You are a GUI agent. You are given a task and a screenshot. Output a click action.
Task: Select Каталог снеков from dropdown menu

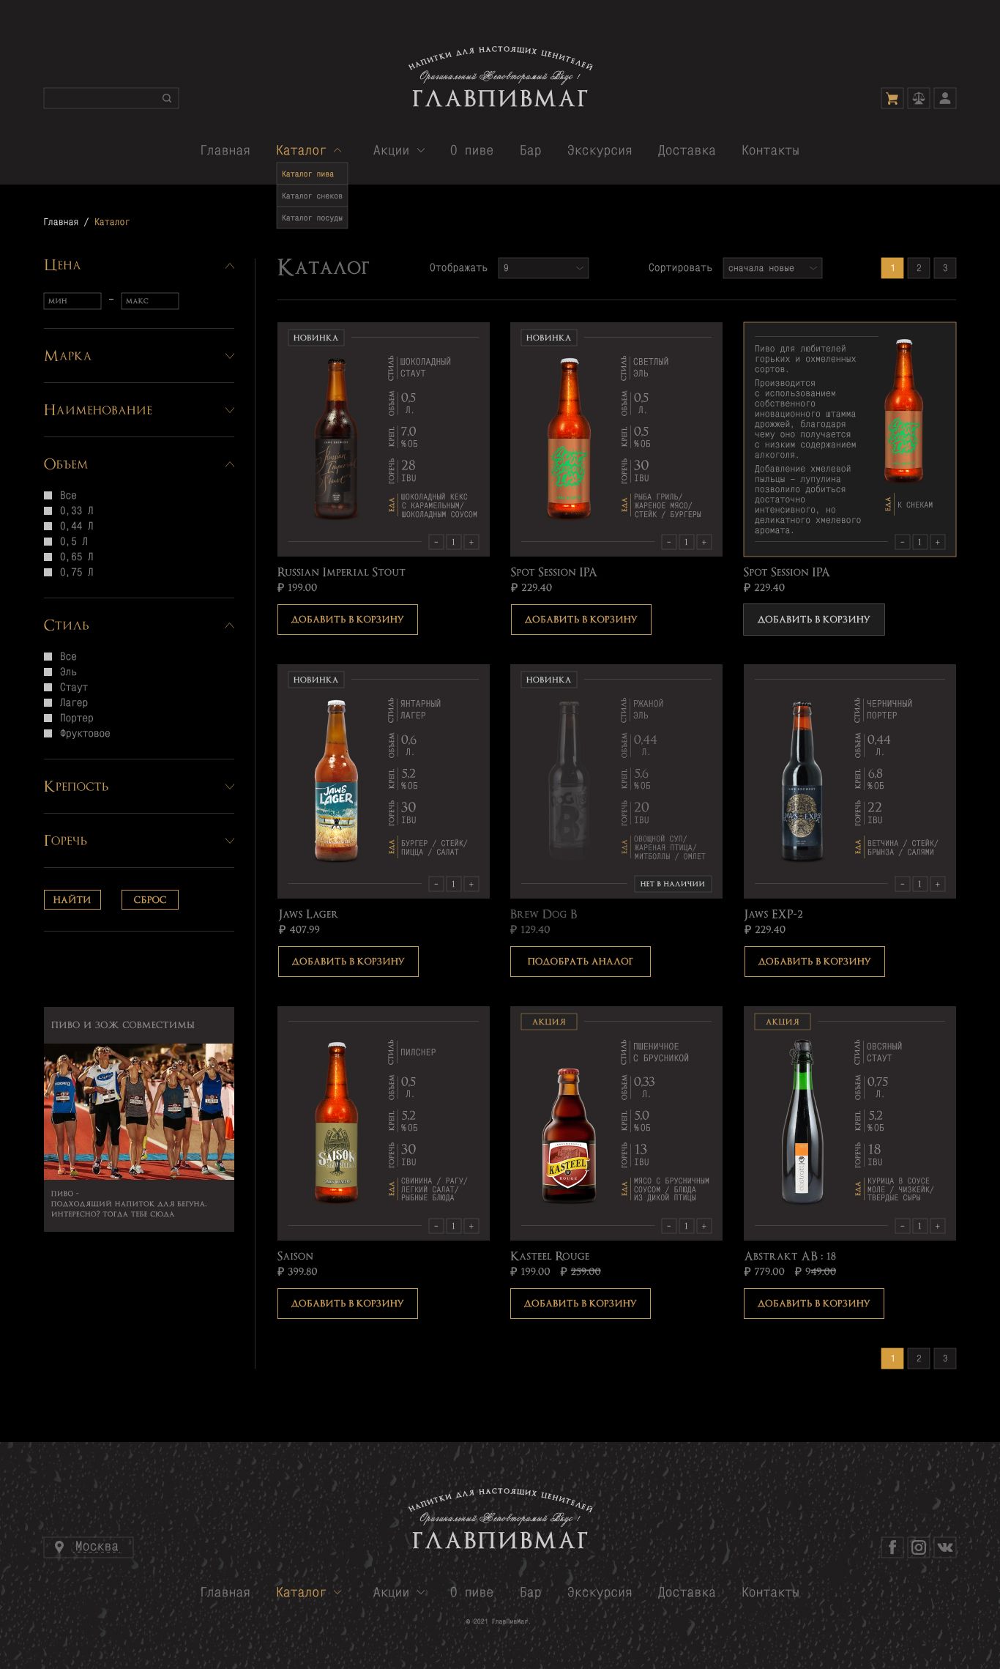[312, 196]
